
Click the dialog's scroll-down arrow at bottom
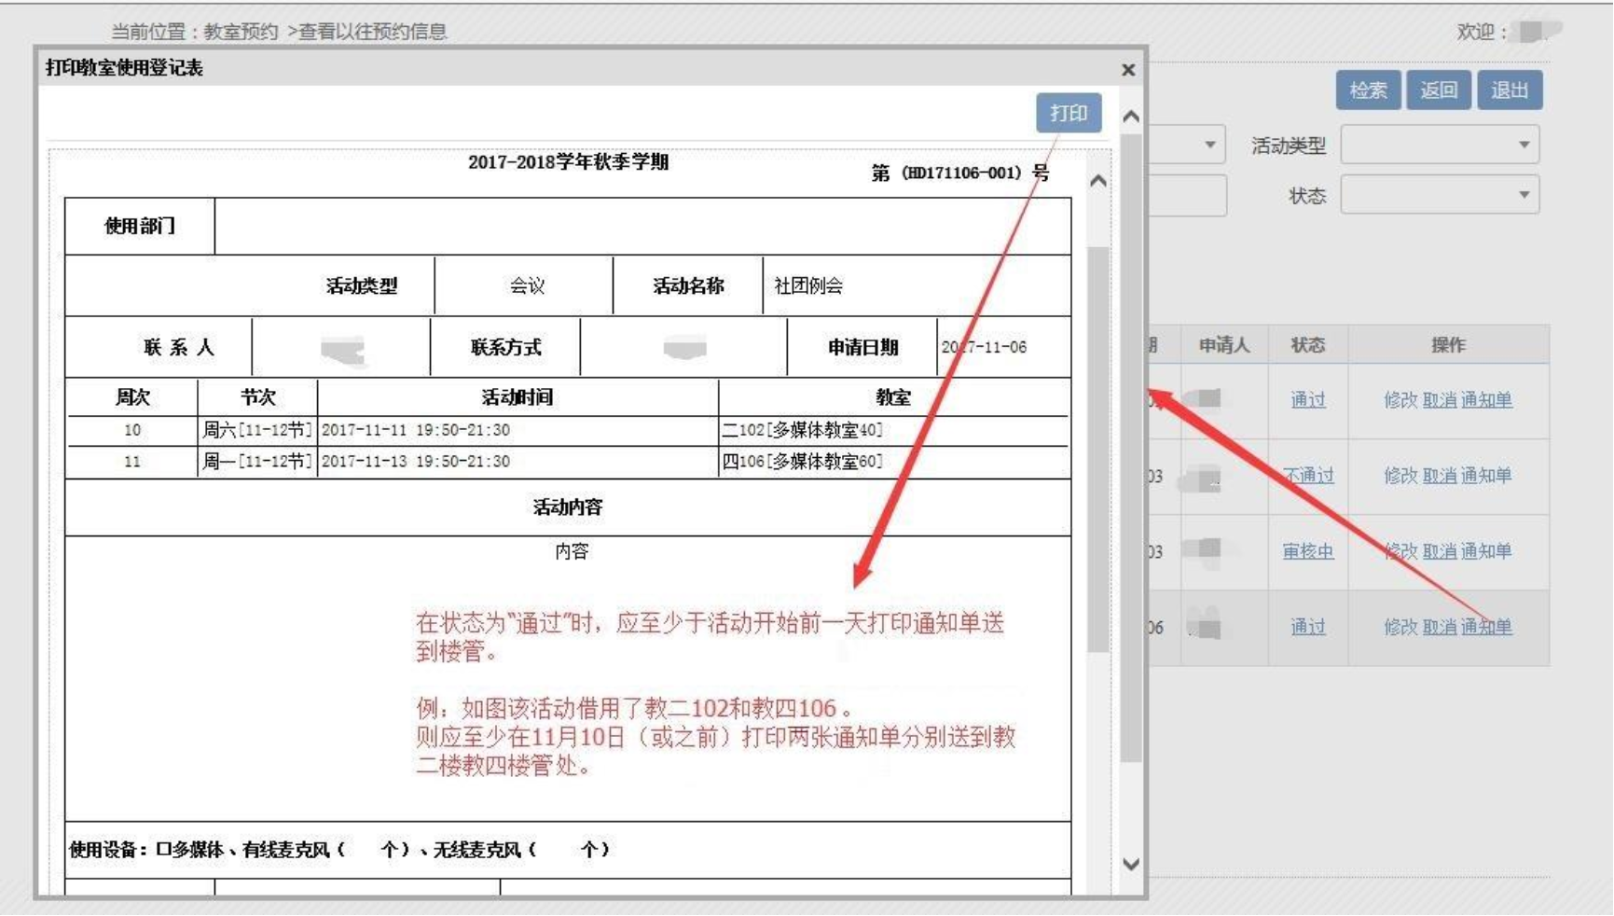tap(1131, 864)
